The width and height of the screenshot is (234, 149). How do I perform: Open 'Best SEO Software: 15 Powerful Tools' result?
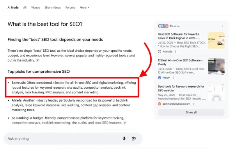[x=179, y=36]
